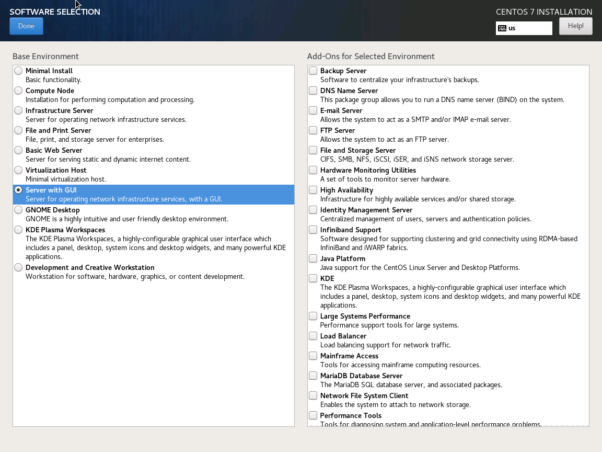602x452 pixels.
Task: Click 'The MariaDB SQL database server' description
Action: pos(411,385)
